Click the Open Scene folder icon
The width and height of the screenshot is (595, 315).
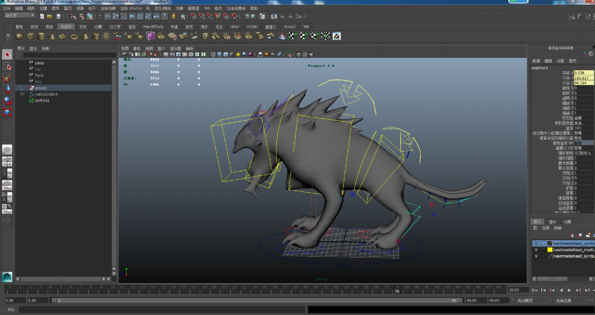coord(49,16)
